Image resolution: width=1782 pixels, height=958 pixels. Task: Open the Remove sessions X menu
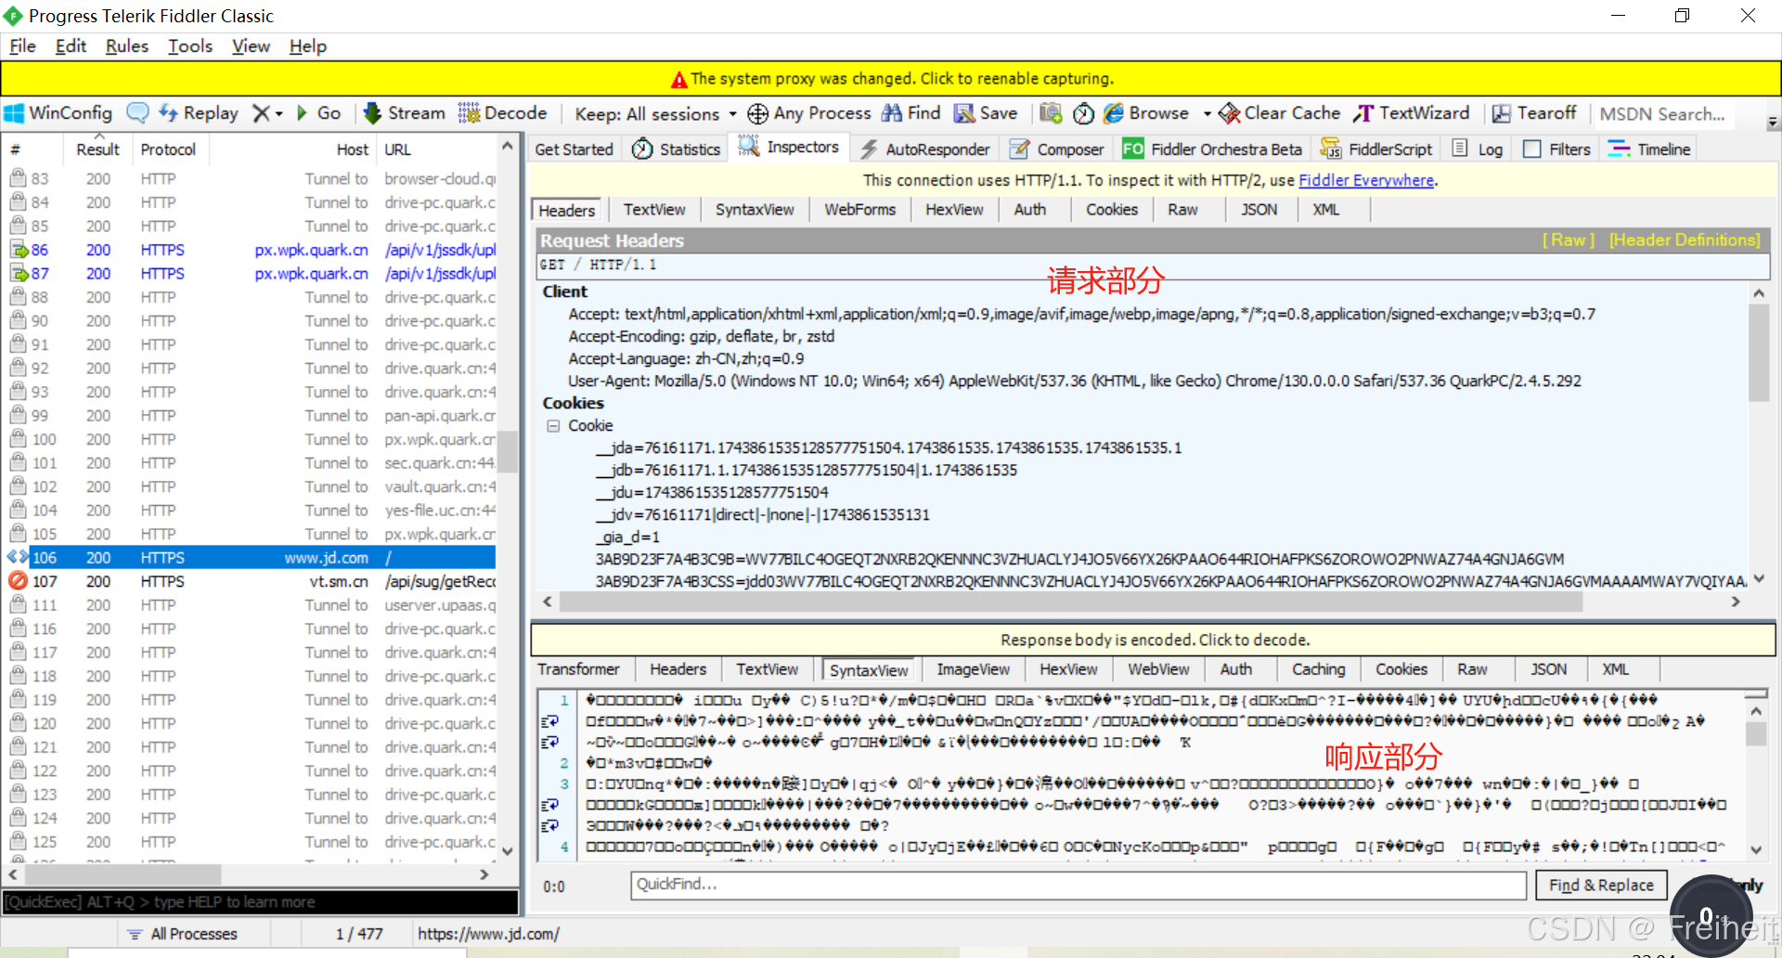(267, 113)
